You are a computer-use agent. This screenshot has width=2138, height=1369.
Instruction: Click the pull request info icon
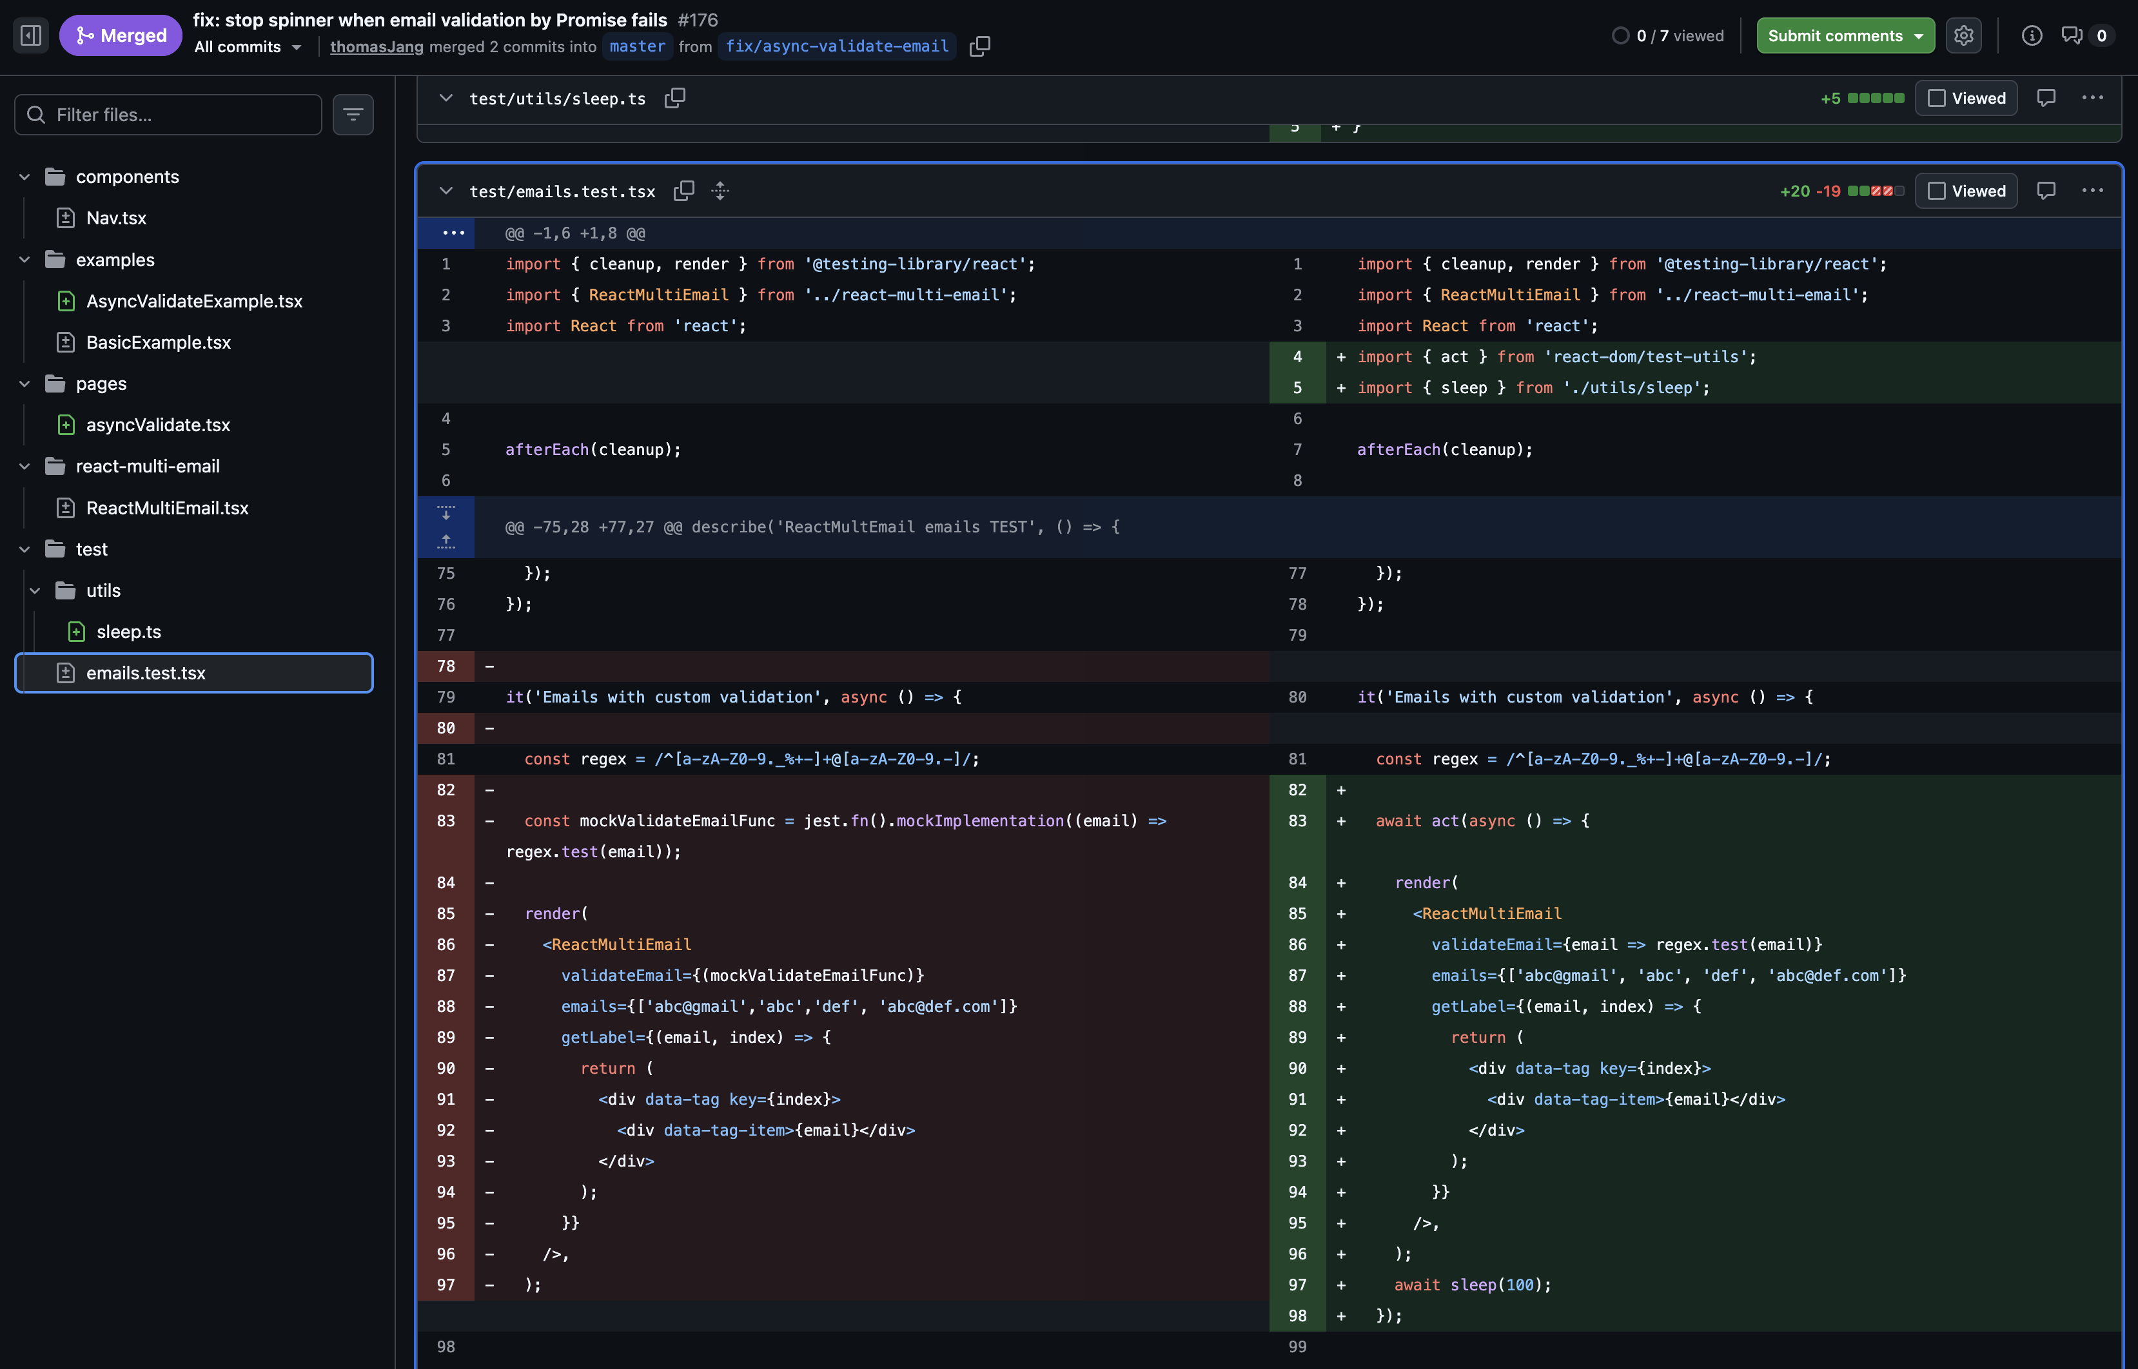pyautogui.click(x=2032, y=35)
